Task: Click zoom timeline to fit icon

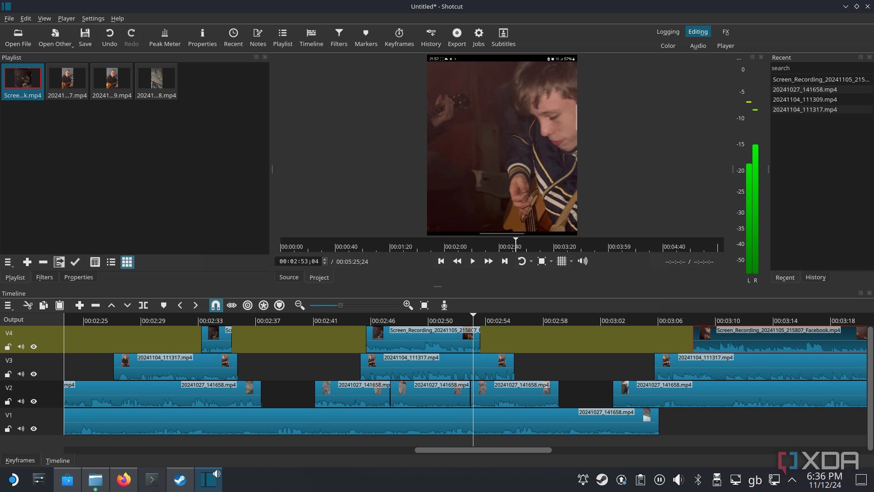Action: (424, 306)
